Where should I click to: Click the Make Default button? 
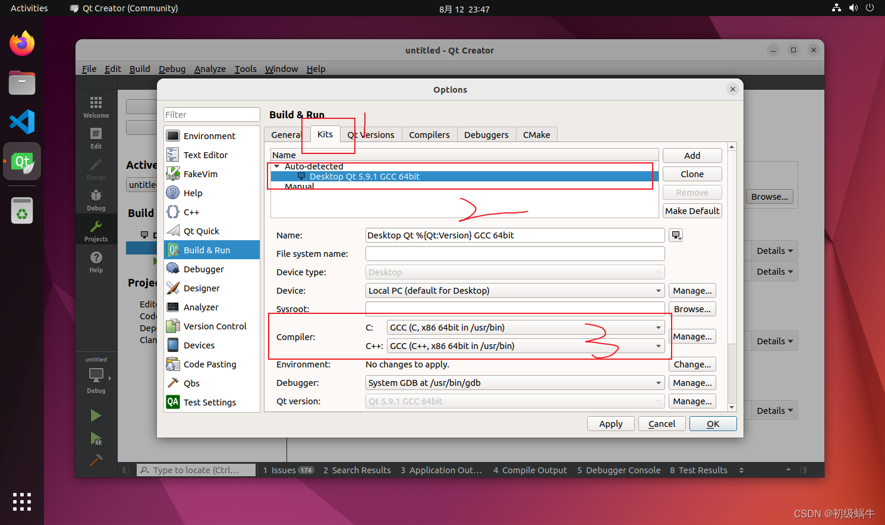point(692,210)
